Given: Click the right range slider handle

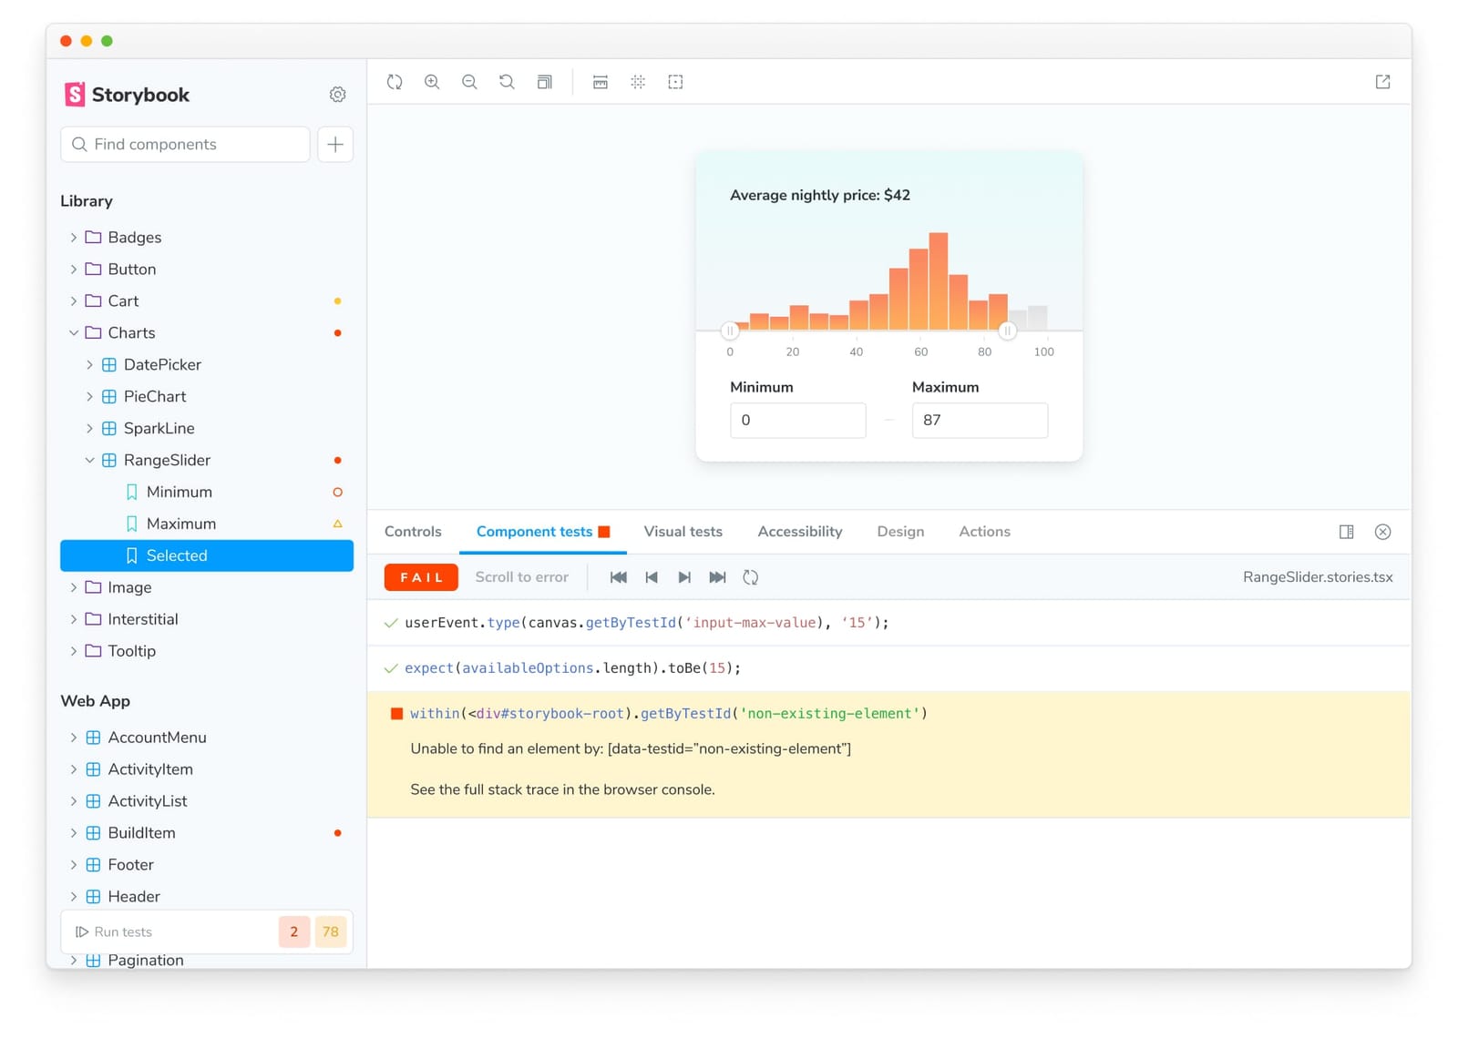Looking at the screenshot, I should coord(1007,331).
